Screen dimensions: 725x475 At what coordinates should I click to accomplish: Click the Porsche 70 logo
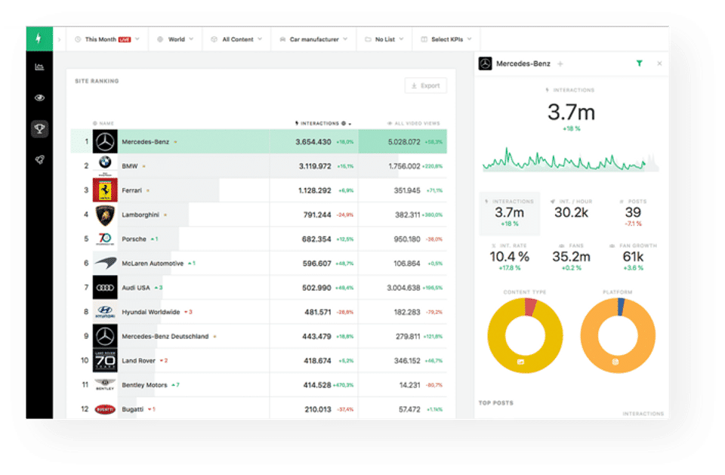tap(105, 239)
